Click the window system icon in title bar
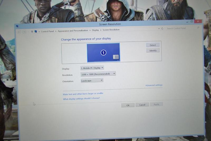The image size is (211, 141). [17, 26]
